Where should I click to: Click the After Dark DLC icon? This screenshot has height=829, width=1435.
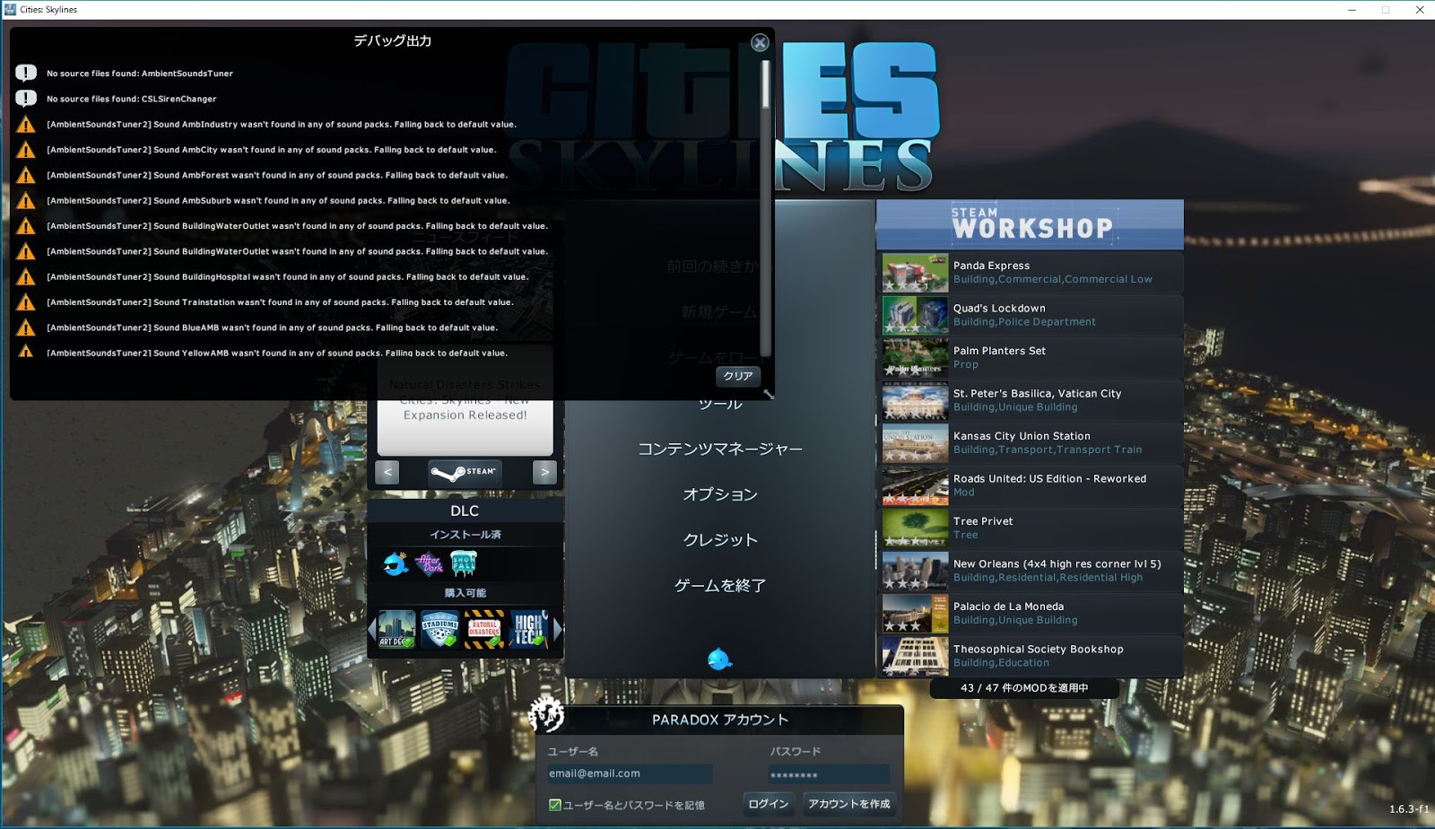[x=430, y=563]
